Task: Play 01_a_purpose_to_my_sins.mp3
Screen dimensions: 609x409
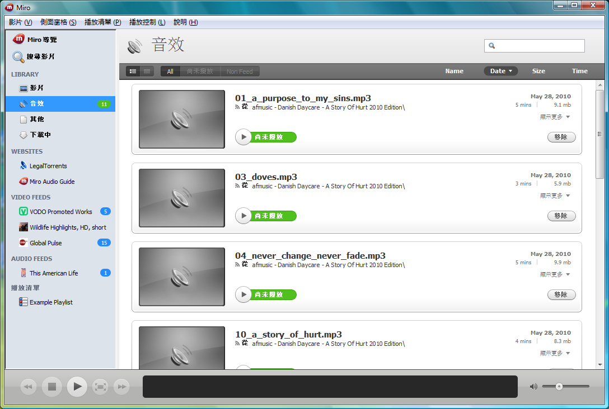Action: [243, 137]
